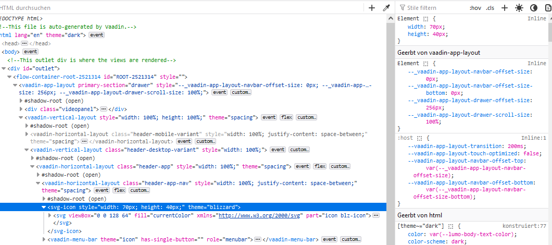Toggle the .cls classes panel

[x=490, y=8]
